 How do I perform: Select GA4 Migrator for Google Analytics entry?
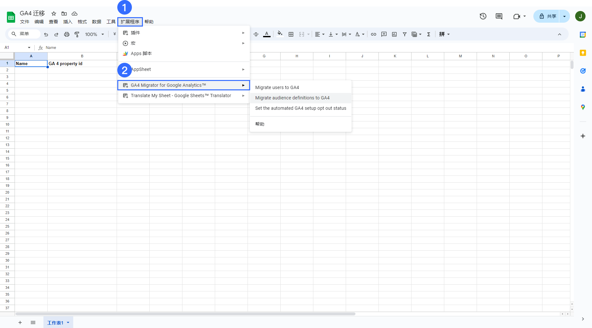184,85
